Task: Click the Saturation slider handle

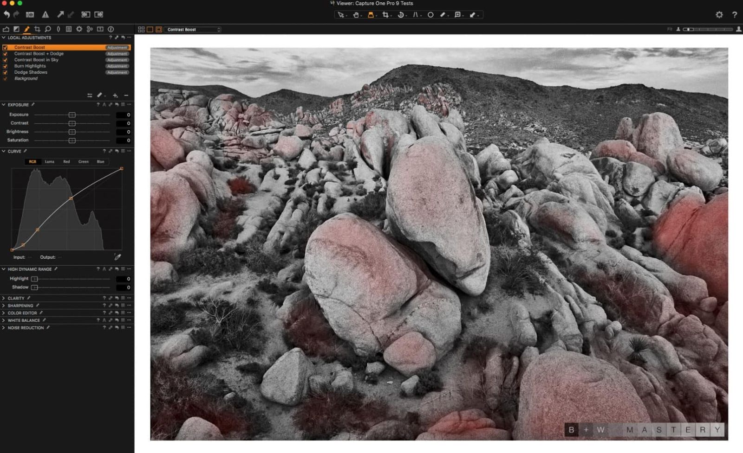Action: pos(72,140)
